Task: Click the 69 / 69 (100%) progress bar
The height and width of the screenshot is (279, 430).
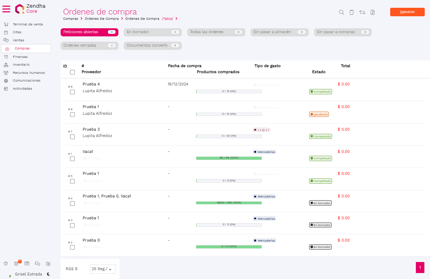Action: coord(229,158)
